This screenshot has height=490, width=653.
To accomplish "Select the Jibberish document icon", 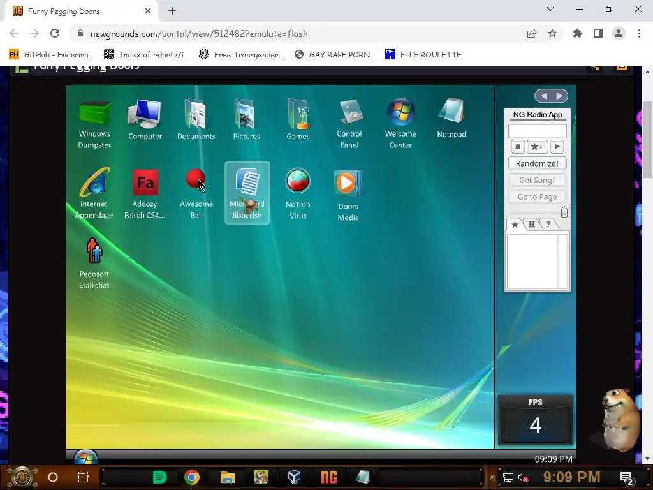I will pos(247,193).
